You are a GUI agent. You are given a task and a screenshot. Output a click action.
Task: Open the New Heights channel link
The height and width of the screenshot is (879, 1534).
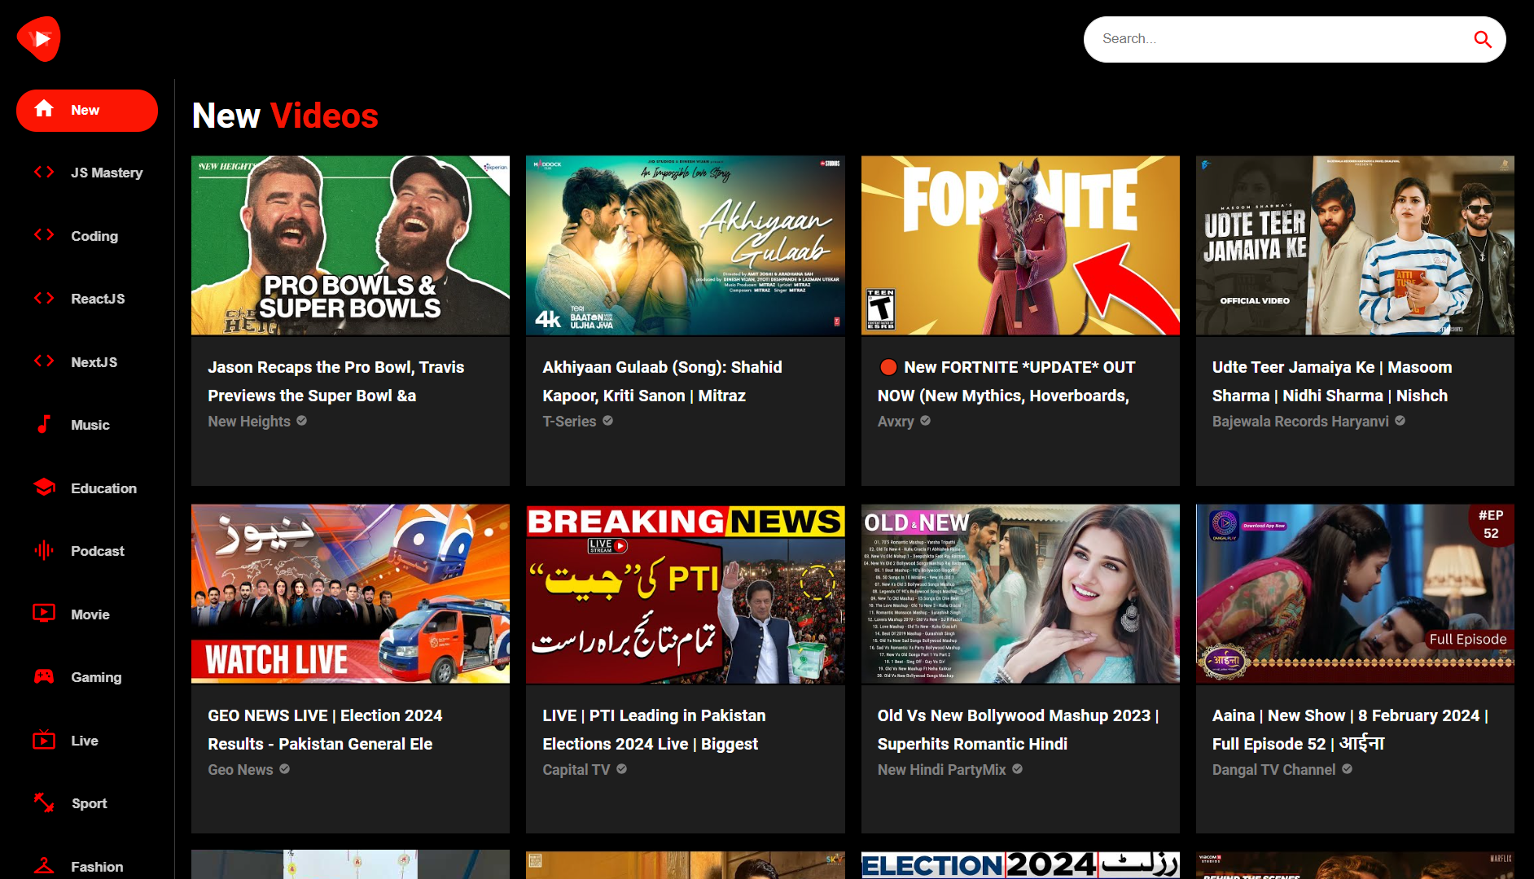(x=249, y=422)
